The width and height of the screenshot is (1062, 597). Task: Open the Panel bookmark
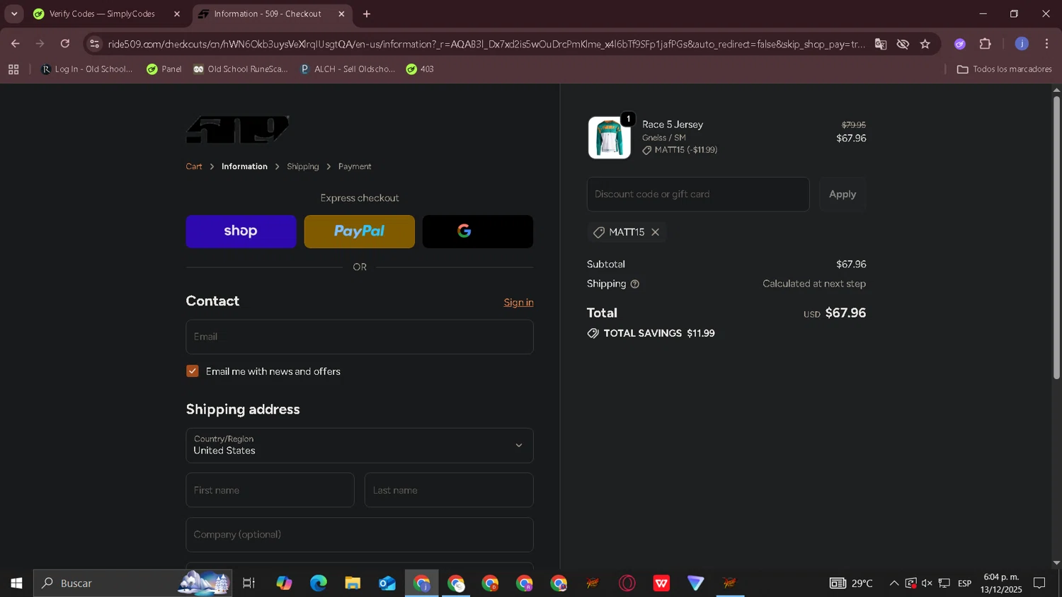pos(164,69)
